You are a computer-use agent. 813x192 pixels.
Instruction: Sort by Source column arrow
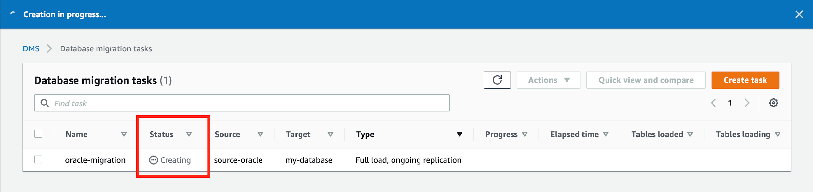click(x=260, y=134)
